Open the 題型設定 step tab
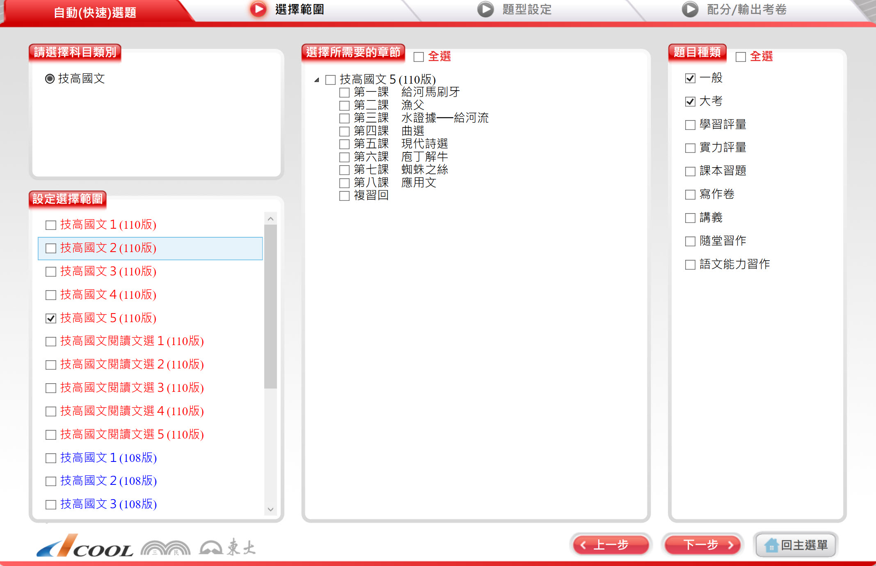The width and height of the screenshot is (876, 566). [526, 9]
